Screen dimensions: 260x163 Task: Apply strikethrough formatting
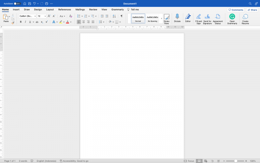[x=37, y=22]
